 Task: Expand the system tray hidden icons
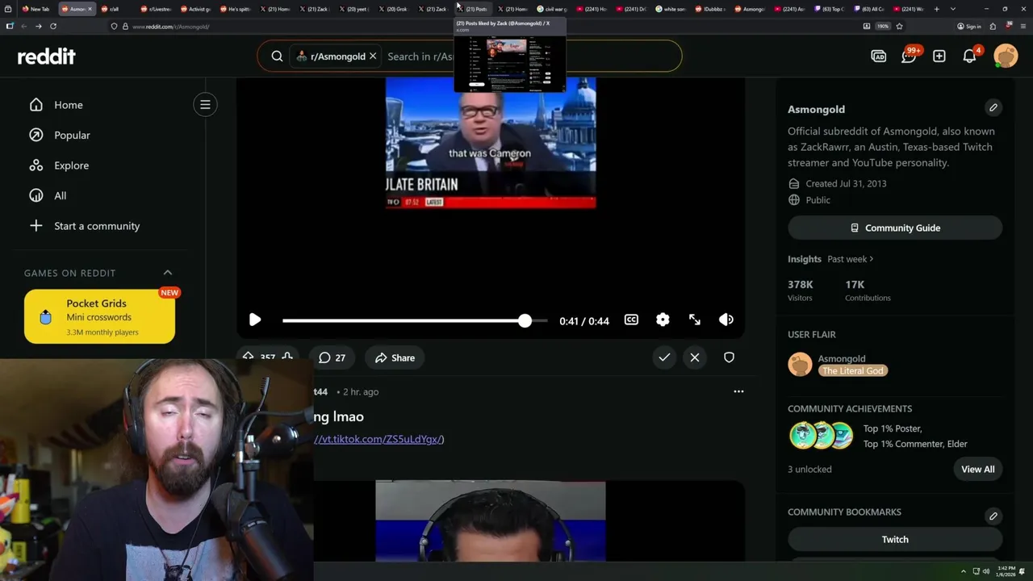(x=963, y=571)
